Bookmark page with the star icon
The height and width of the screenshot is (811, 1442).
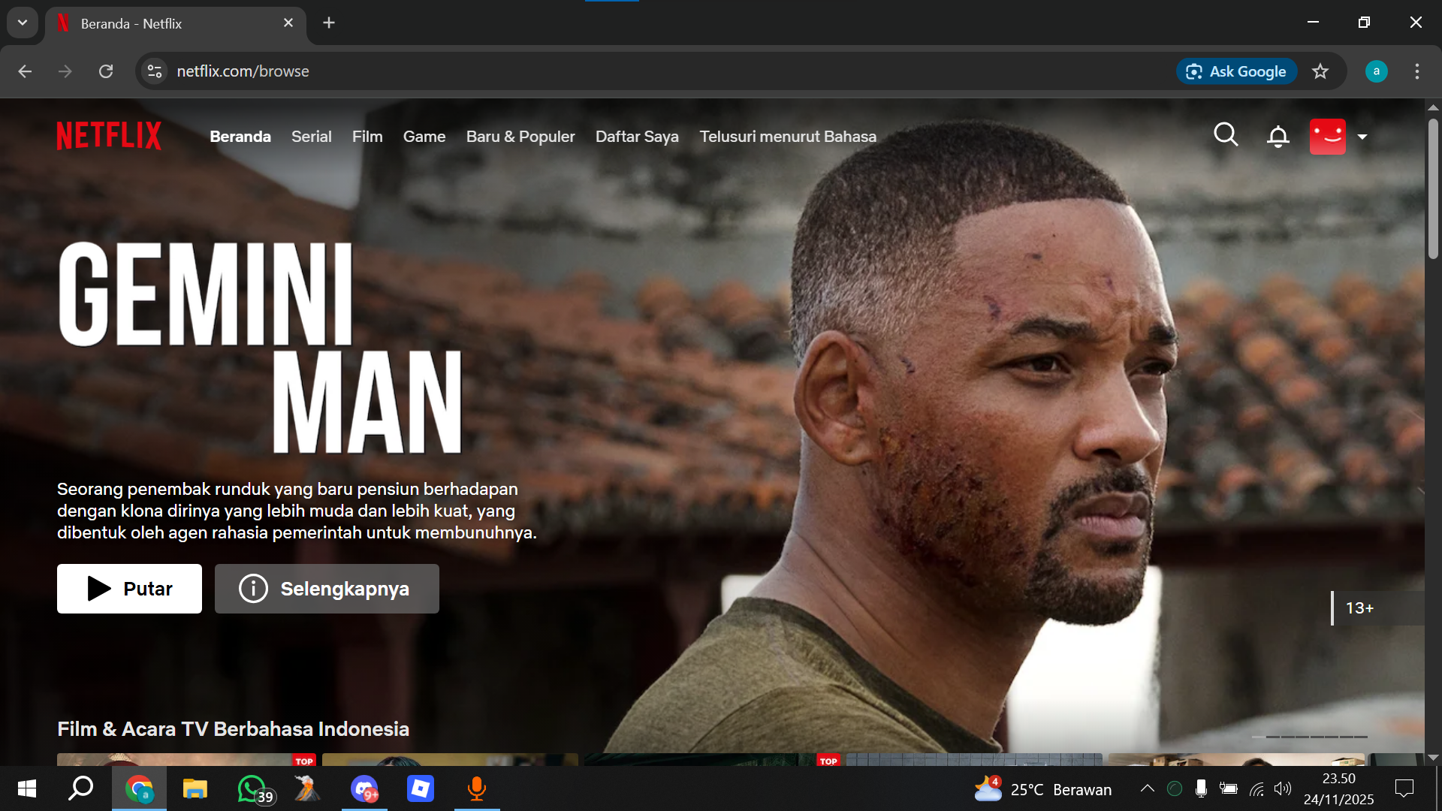click(x=1320, y=71)
